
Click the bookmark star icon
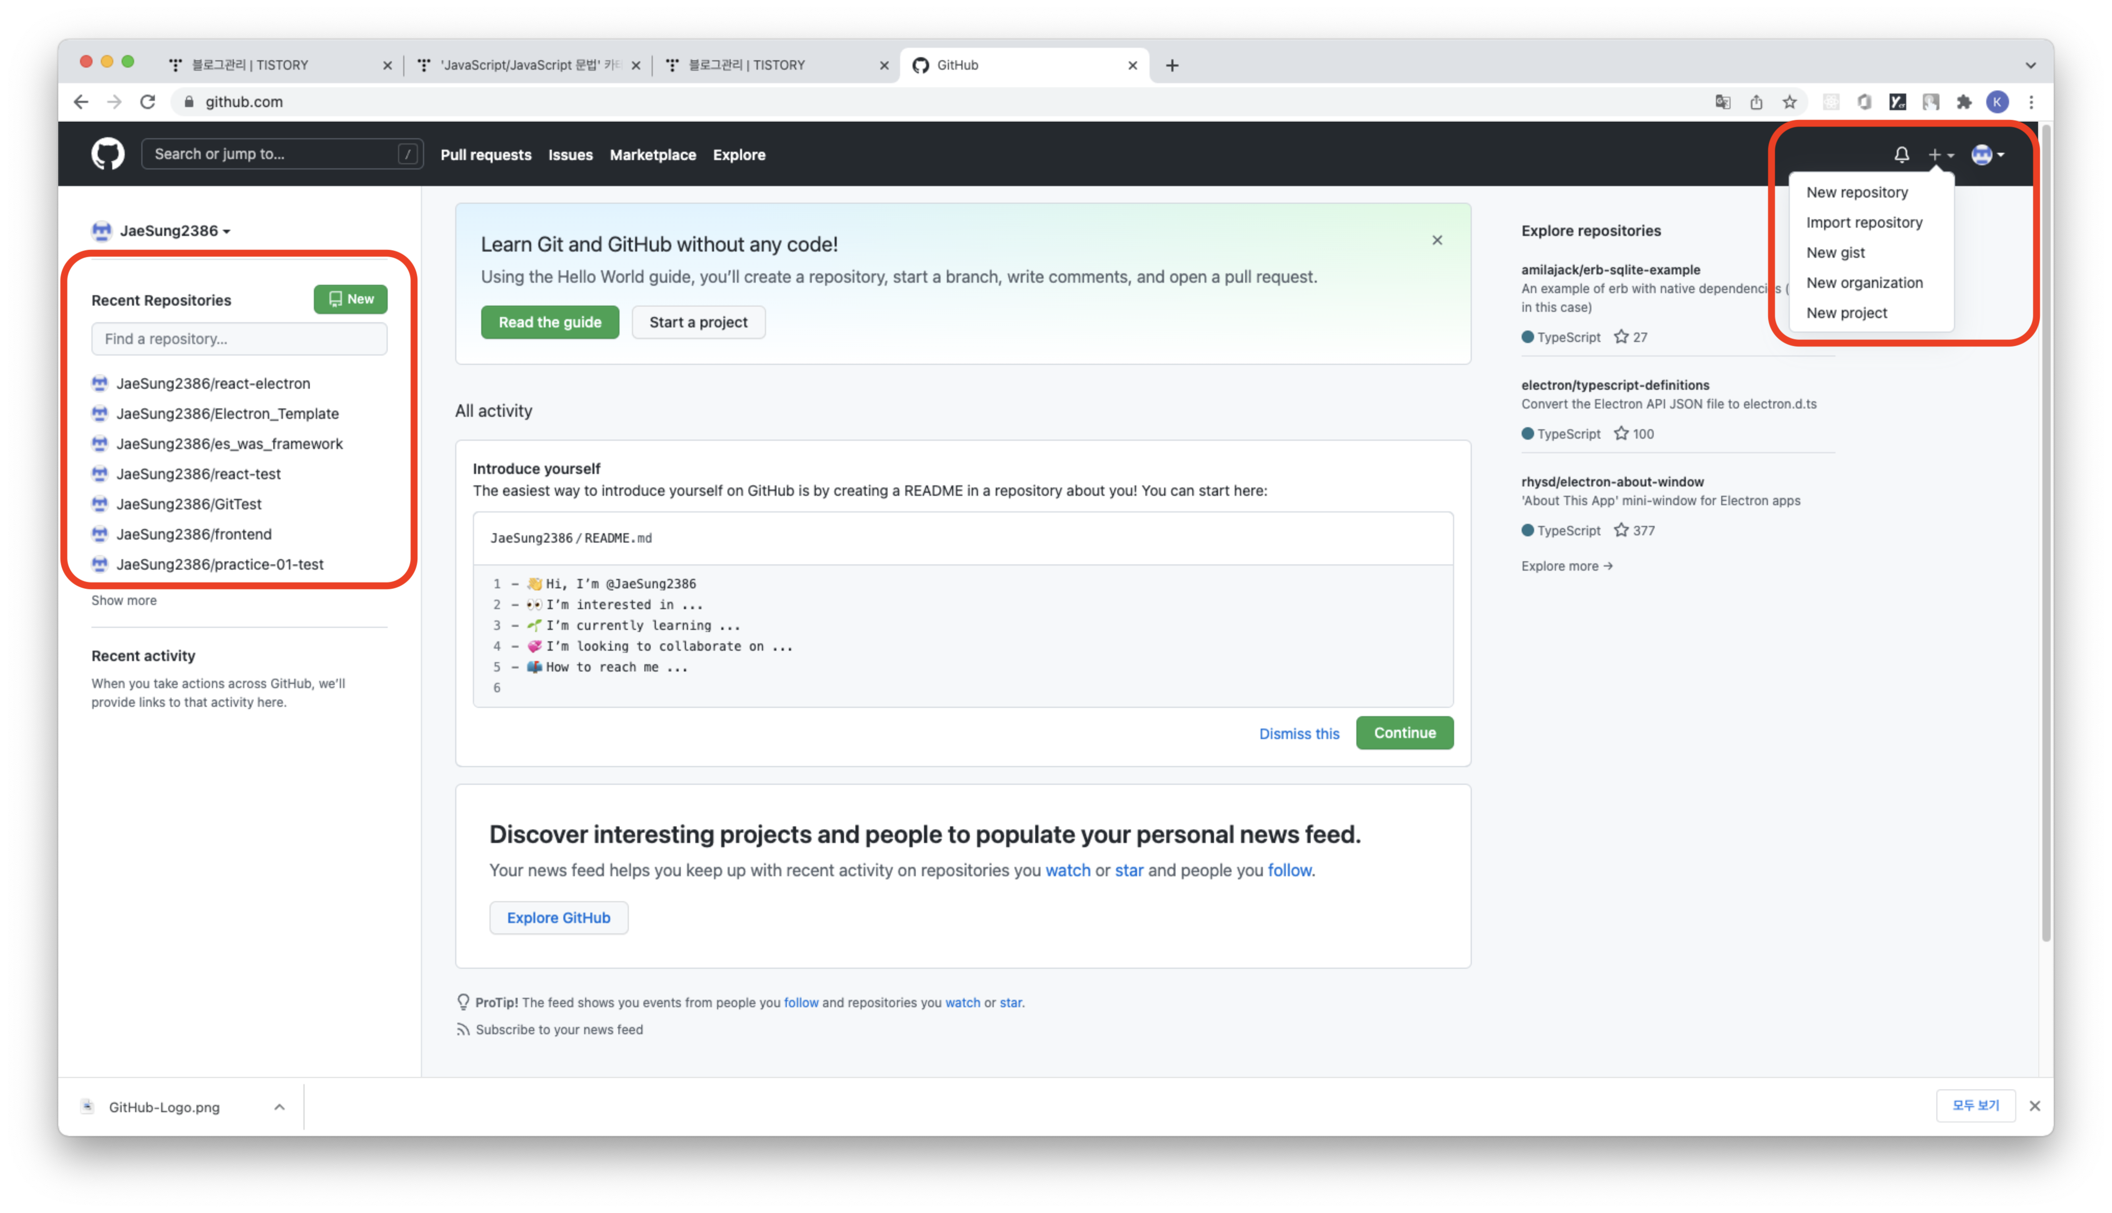1790,102
